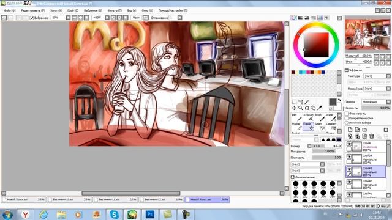Open the Вид menu

click(x=132, y=10)
